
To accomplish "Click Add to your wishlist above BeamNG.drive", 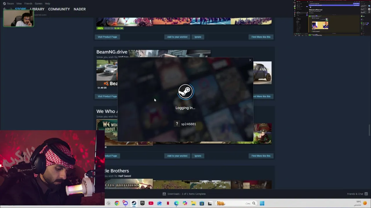I will (x=177, y=37).
